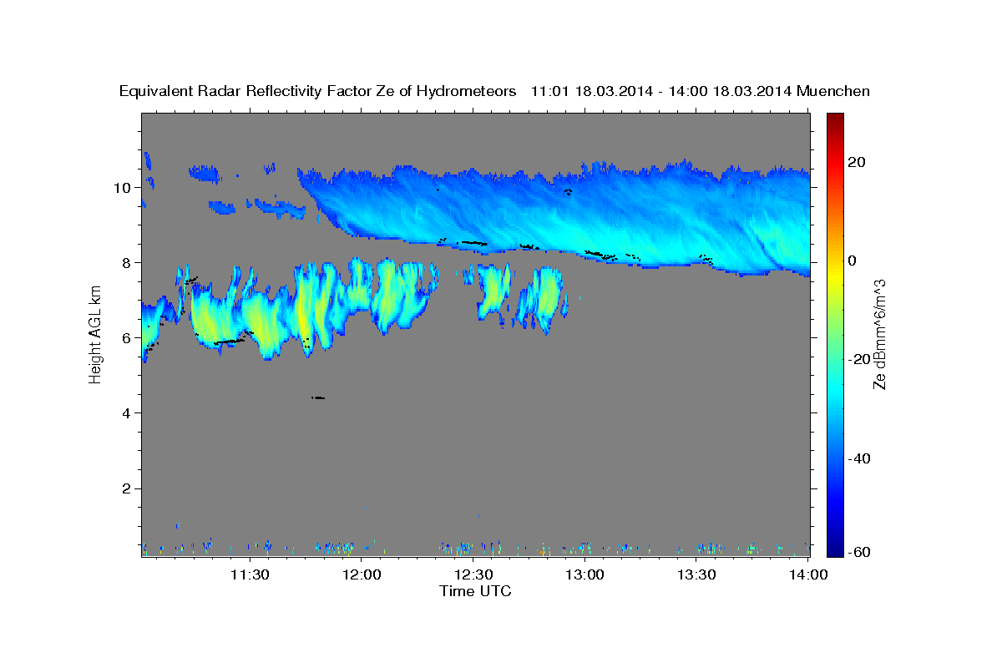Click the height tick label '10'
This screenshot has height=668, width=1002.
pyautogui.click(x=124, y=187)
